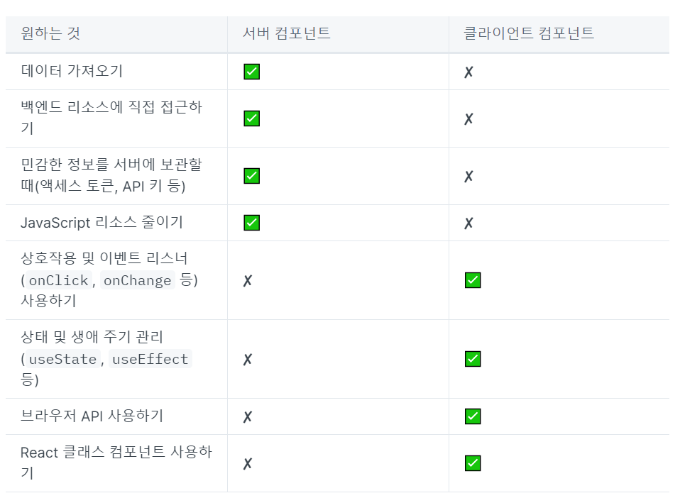Screen dimensions: 680x498
Task: Click the 브라우저 API 사용하기 row label
Action: coord(92,416)
